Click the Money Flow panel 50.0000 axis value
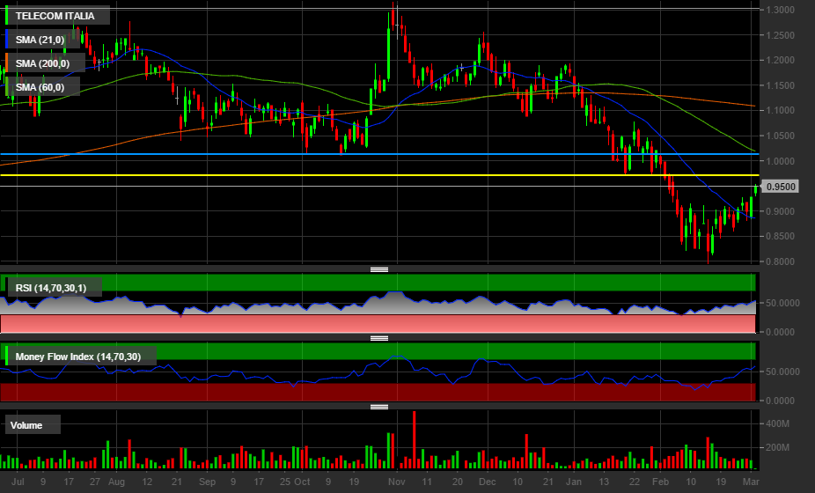This screenshot has height=493, width=815. pos(782,372)
